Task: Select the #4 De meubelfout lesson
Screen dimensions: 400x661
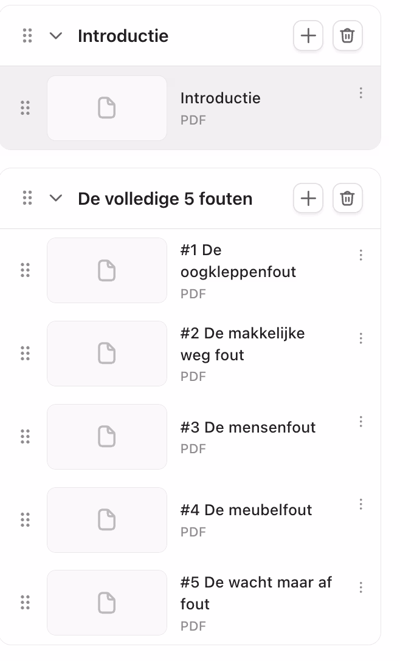Action: 246,510
